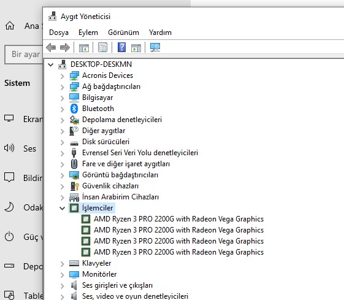Click the Bilgisayar monitor icon
The width and height of the screenshot is (344, 300).
pos(74,98)
